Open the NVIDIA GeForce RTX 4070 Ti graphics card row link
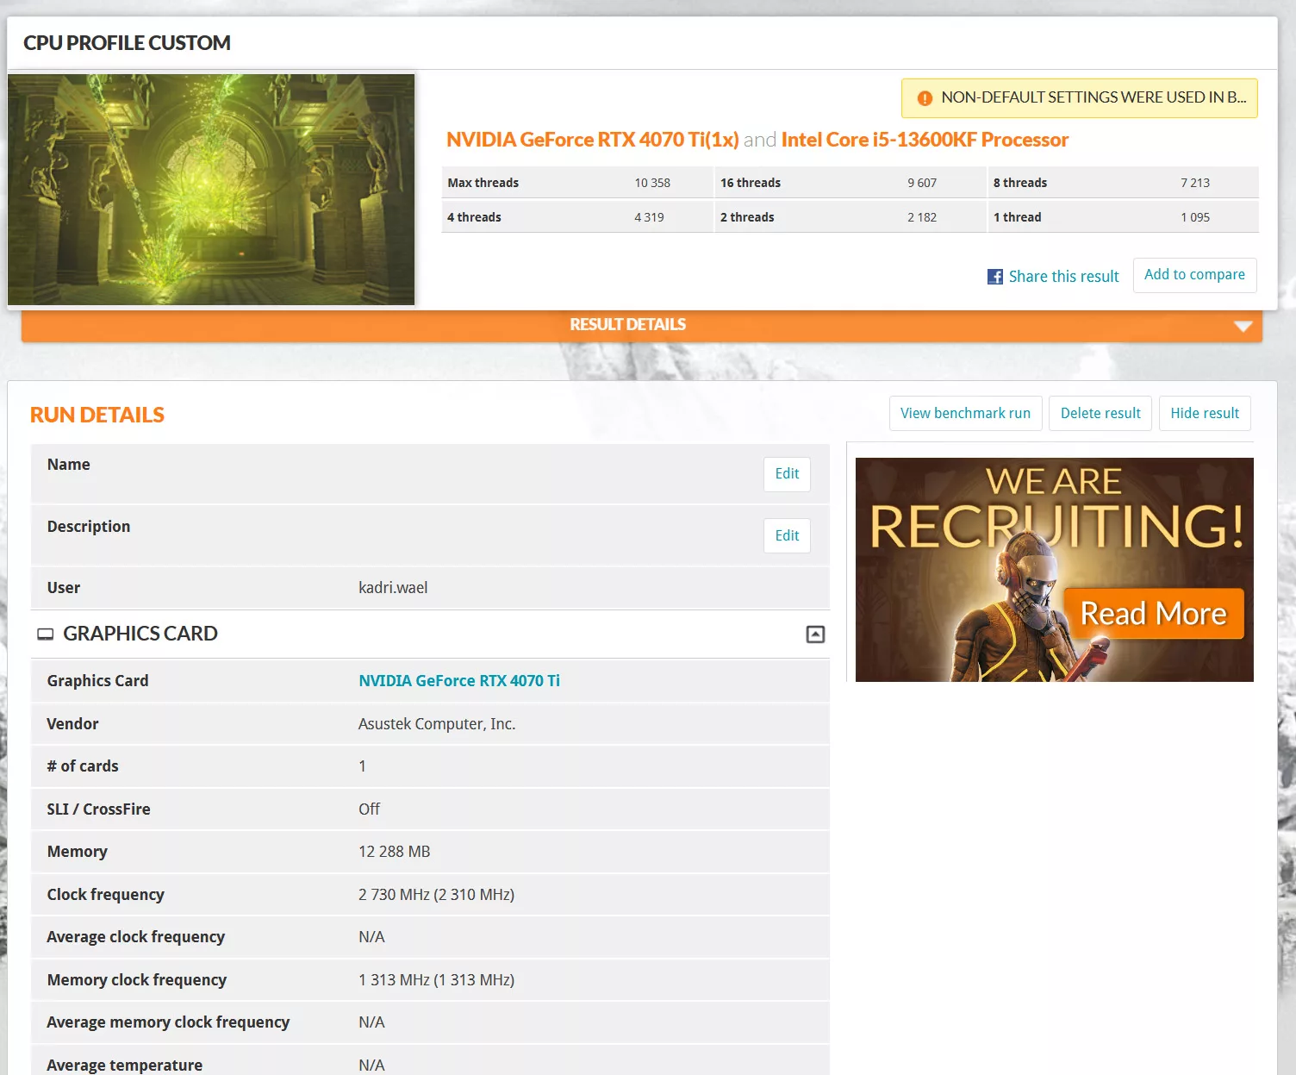This screenshot has width=1296, height=1075. point(459,681)
